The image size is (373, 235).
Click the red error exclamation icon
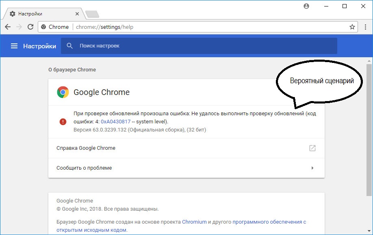click(x=63, y=122)
